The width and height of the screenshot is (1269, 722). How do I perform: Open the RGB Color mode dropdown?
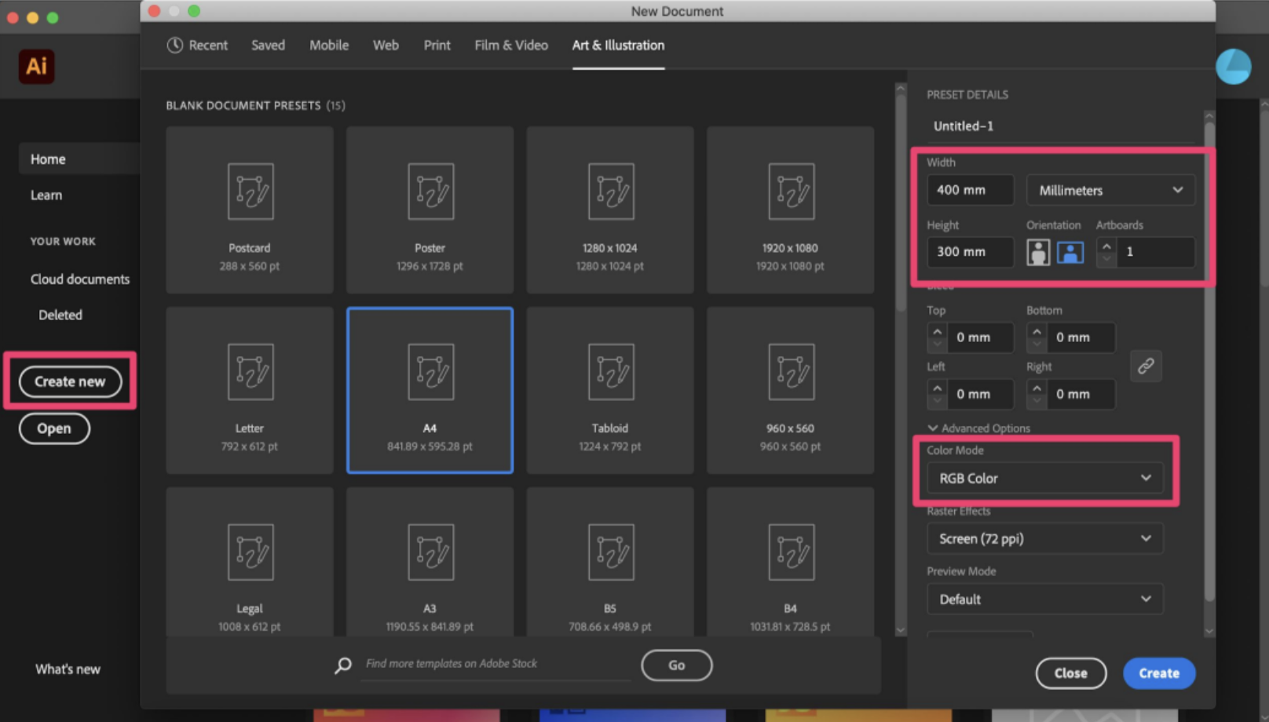pyautogui.click(x=1045, y=478)
